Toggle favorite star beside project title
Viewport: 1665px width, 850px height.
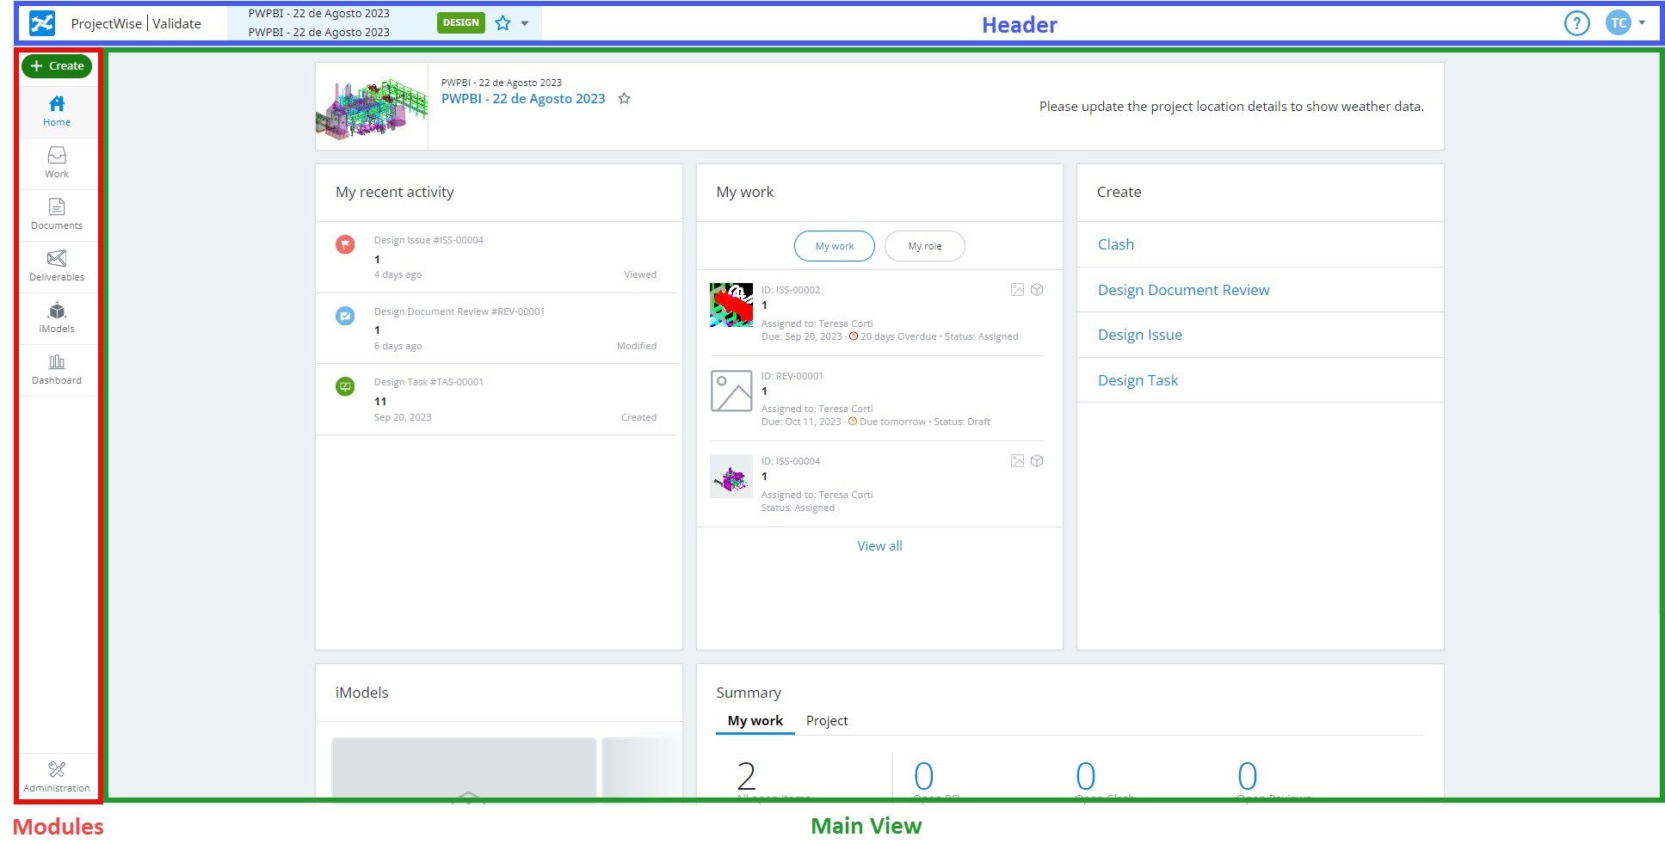coord(625,99)
